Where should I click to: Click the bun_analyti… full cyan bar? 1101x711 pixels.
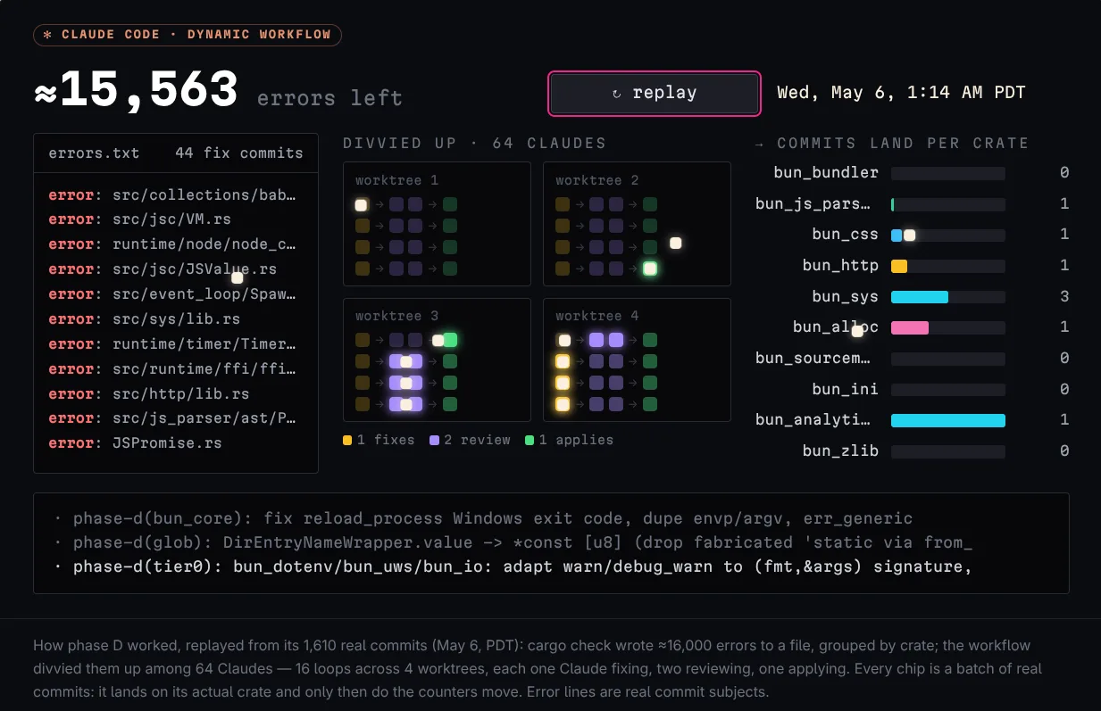click(948, 420)
